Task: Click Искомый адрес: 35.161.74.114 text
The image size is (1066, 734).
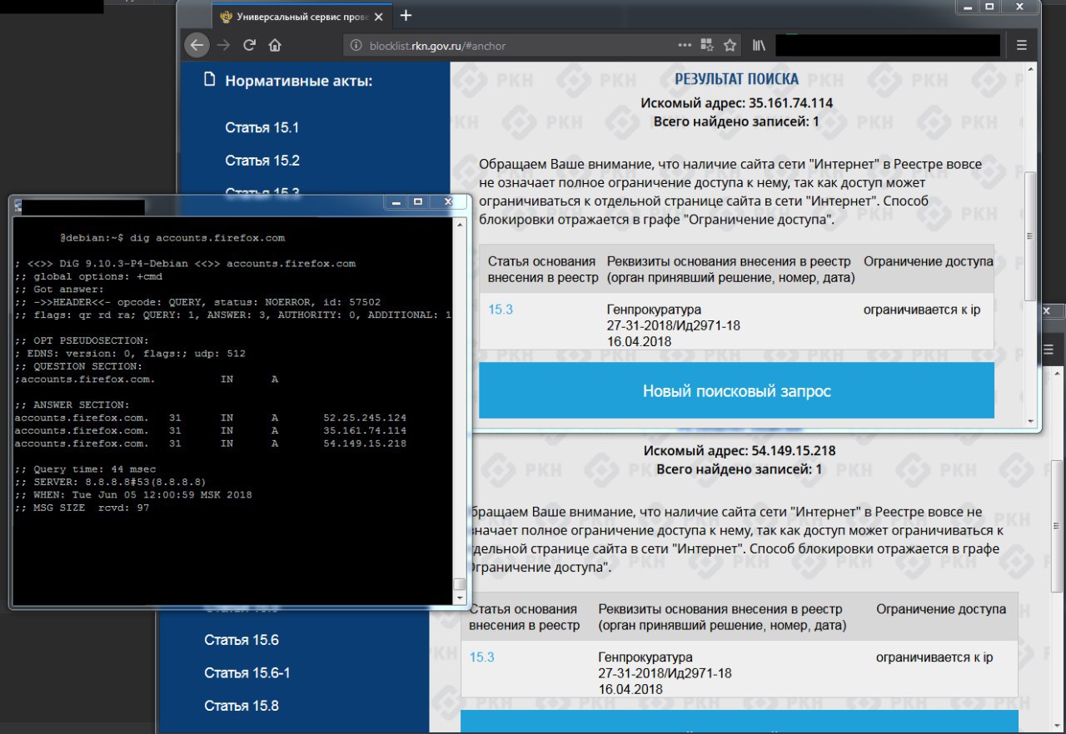Action: coord(737,103)
